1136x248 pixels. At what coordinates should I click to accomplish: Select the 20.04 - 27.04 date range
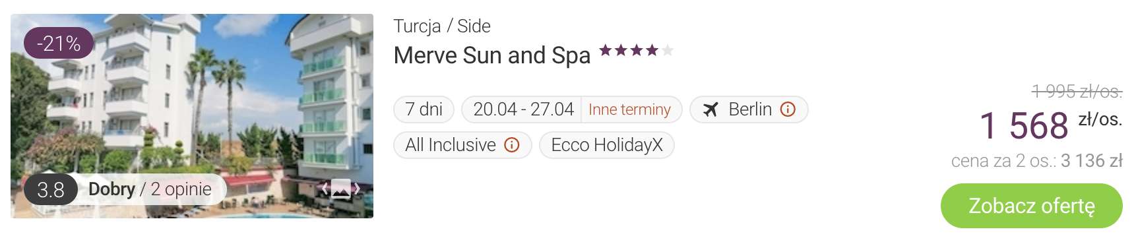click(x=523, y=109)
